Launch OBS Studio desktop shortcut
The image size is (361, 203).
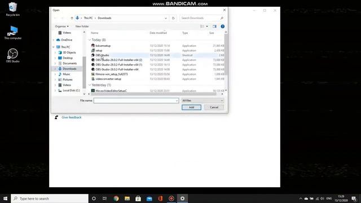[12, 55]
